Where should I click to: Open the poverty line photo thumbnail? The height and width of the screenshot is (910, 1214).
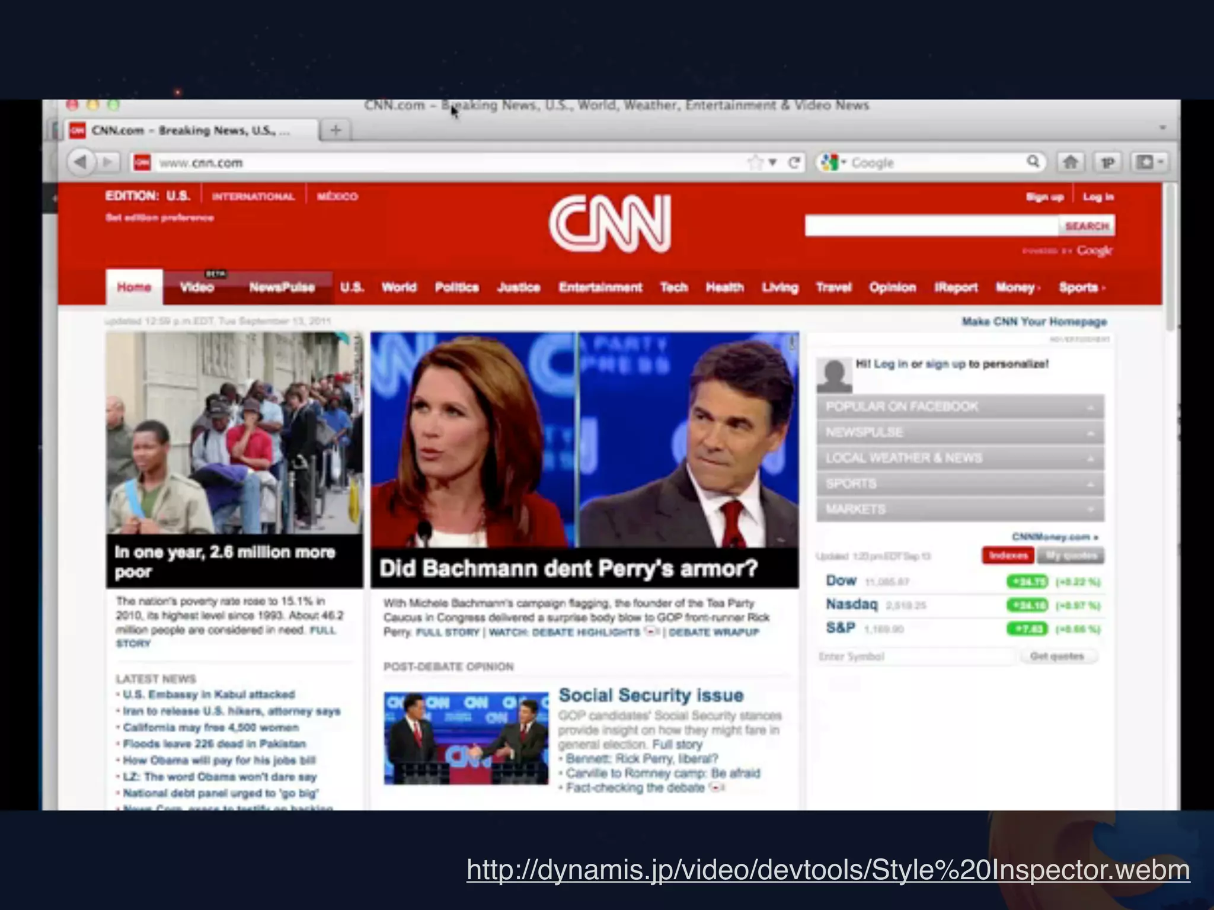234,433
